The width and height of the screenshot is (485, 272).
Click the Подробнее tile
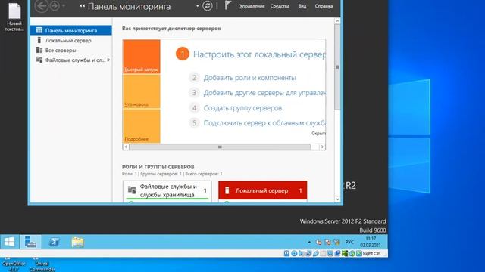142,126
